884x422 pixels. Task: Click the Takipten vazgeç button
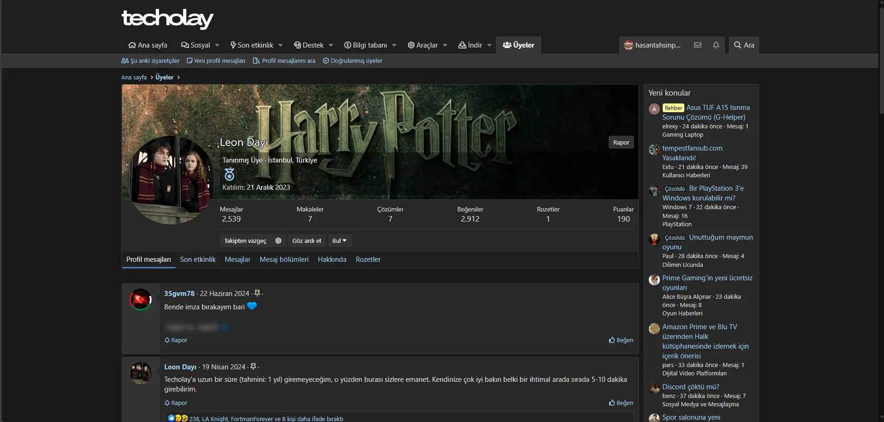pos(245,241)
